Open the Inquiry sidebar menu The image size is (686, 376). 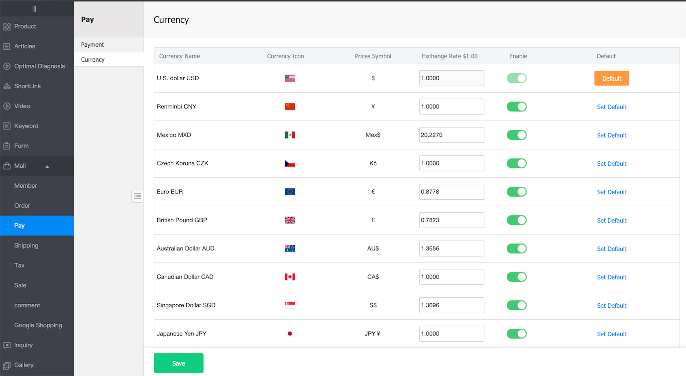(23, 345)
